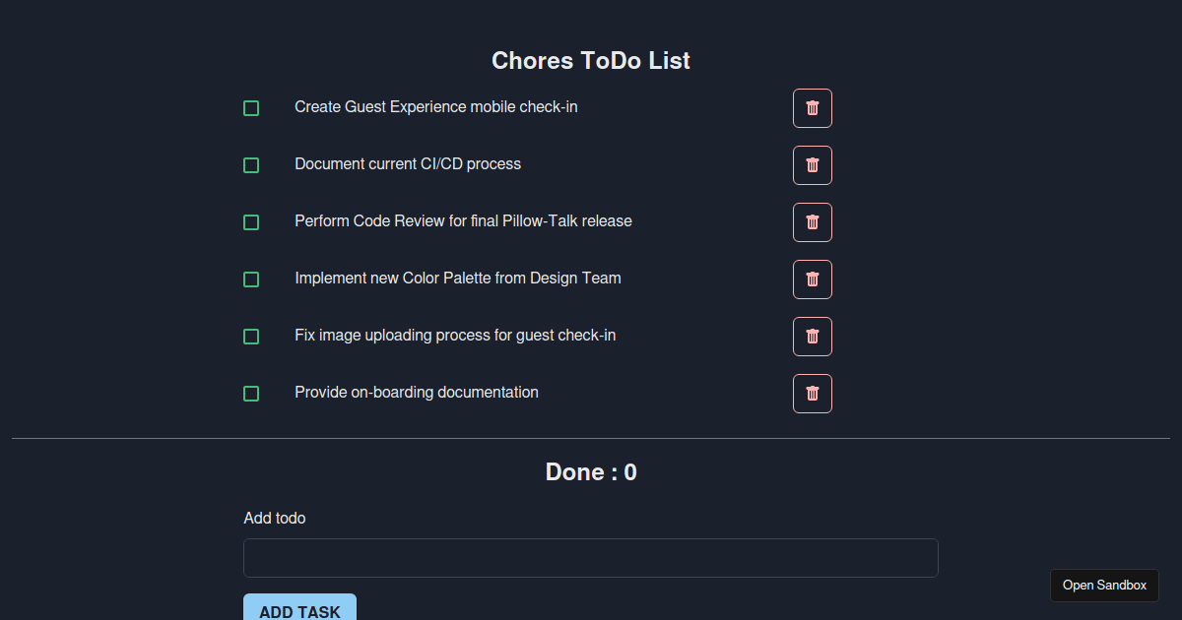Screen dimensions: 1182x620
Task: Delete the Fix image uploading process task
Action: click(812, 337)
